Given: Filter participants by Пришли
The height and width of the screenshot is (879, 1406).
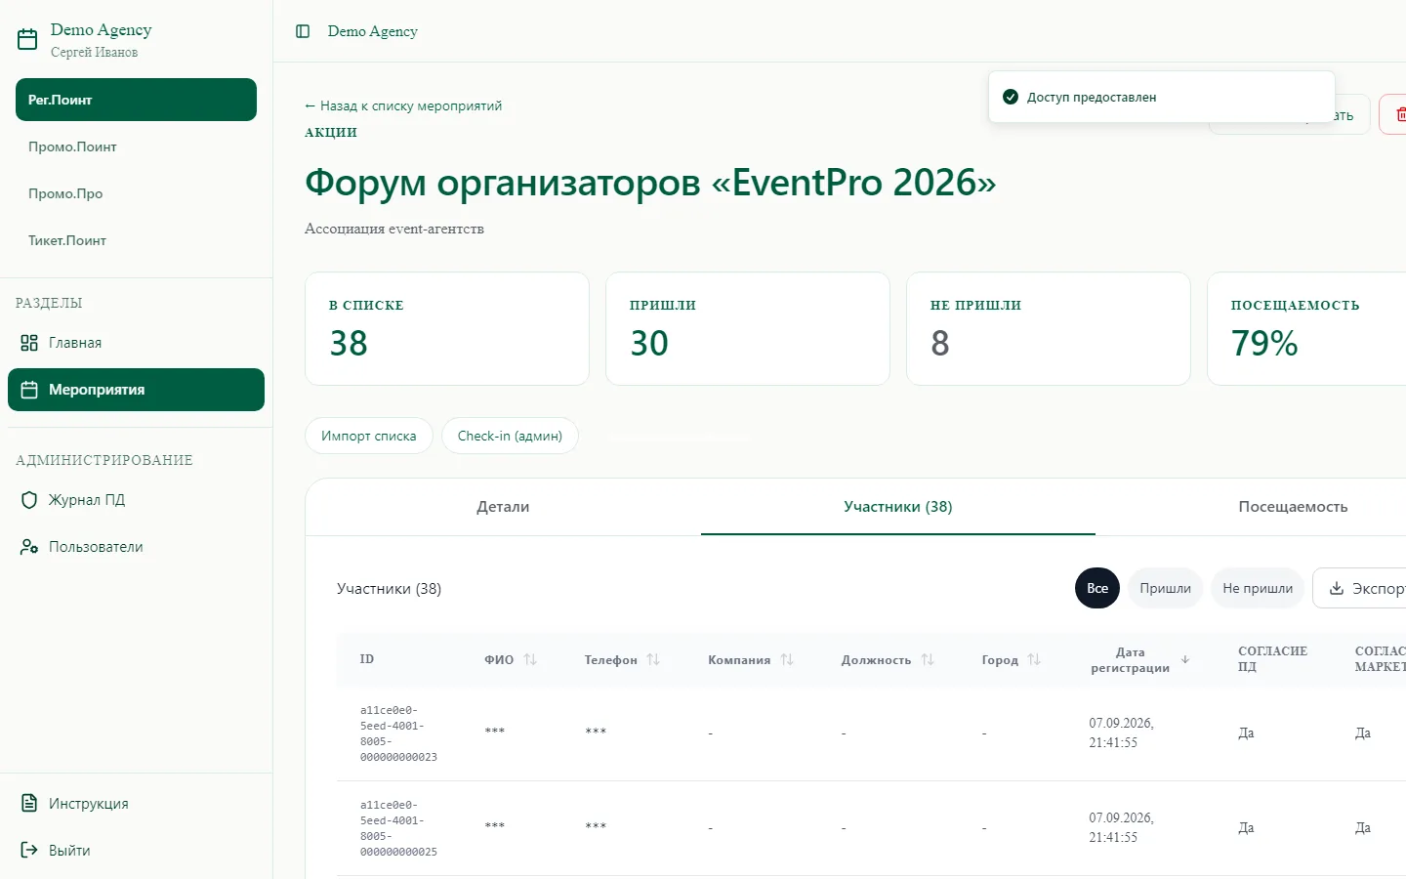Looking at the screenshot, I should click(x=1165, y=588).
